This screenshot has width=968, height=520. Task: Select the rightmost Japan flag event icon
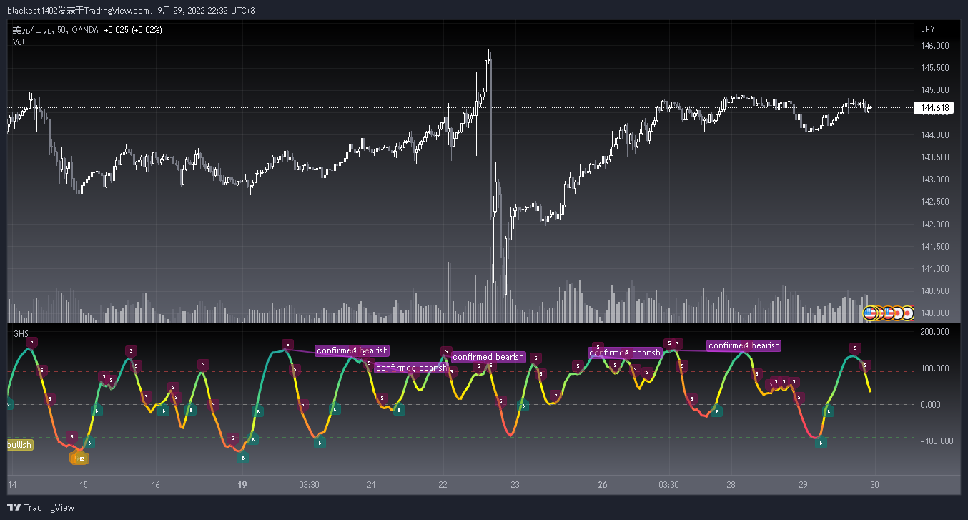pos(907,313)
